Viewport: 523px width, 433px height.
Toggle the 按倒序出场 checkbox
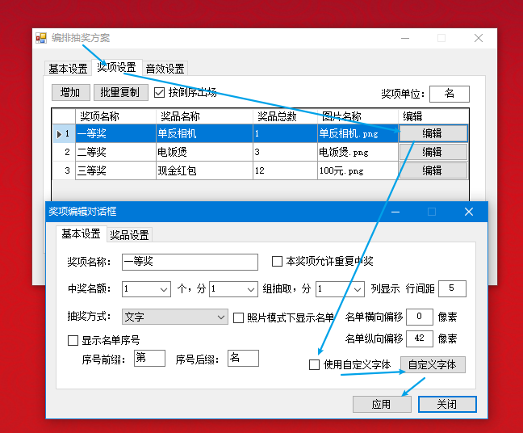coord(160,93)
